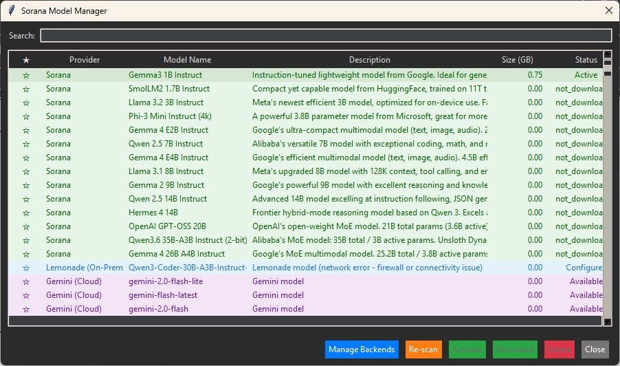Sort list by Model Name header
The width and height of the screenshot is (620, 366).
point(188,60)
